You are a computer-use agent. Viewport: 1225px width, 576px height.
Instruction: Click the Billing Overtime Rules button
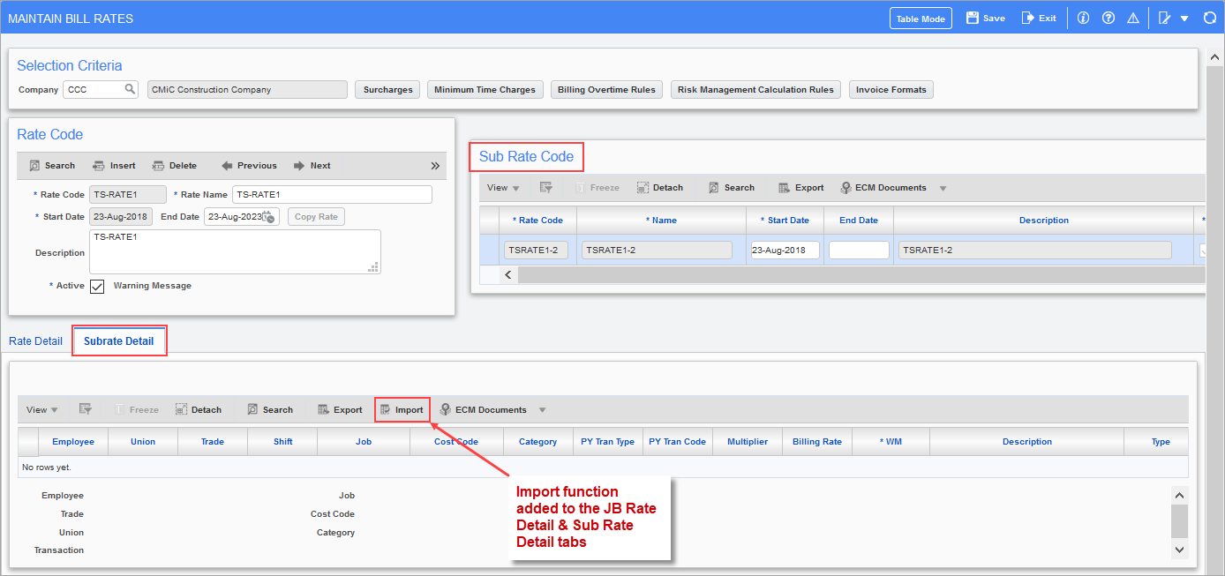[x=606, y=90]
